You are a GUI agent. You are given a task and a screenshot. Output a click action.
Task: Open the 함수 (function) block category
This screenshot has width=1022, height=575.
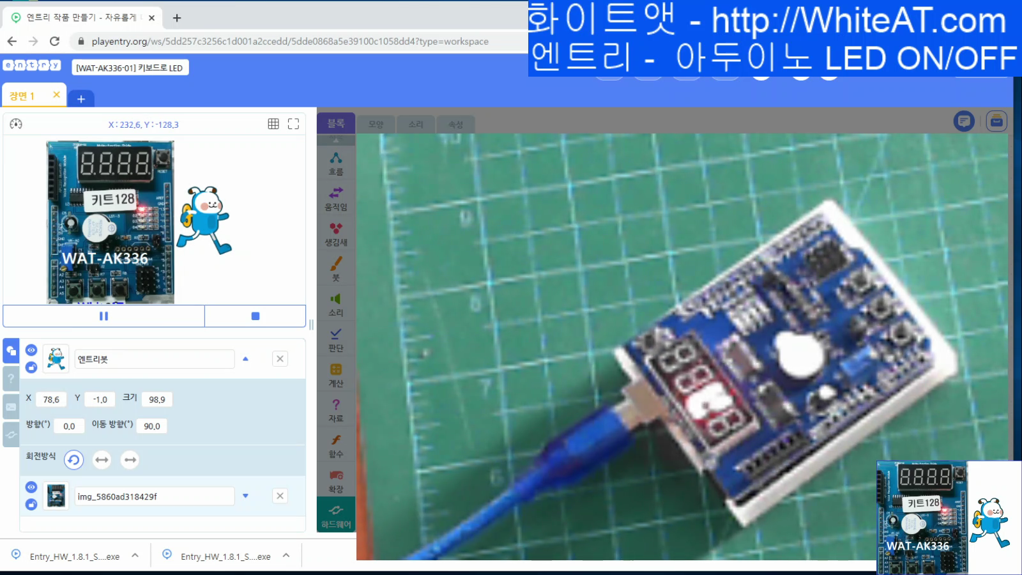pyautogui.click(x=336, y=446)
